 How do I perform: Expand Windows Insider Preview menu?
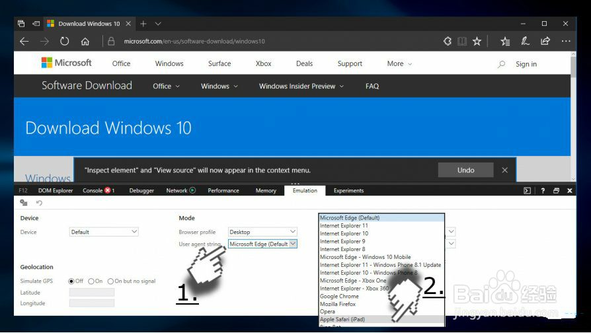pos(301,86)
